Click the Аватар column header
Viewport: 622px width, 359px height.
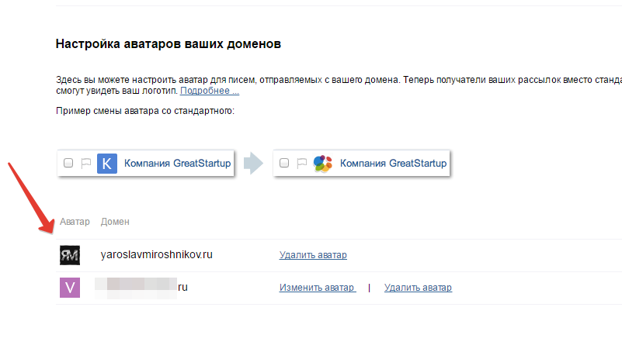[x=75, y=222]
